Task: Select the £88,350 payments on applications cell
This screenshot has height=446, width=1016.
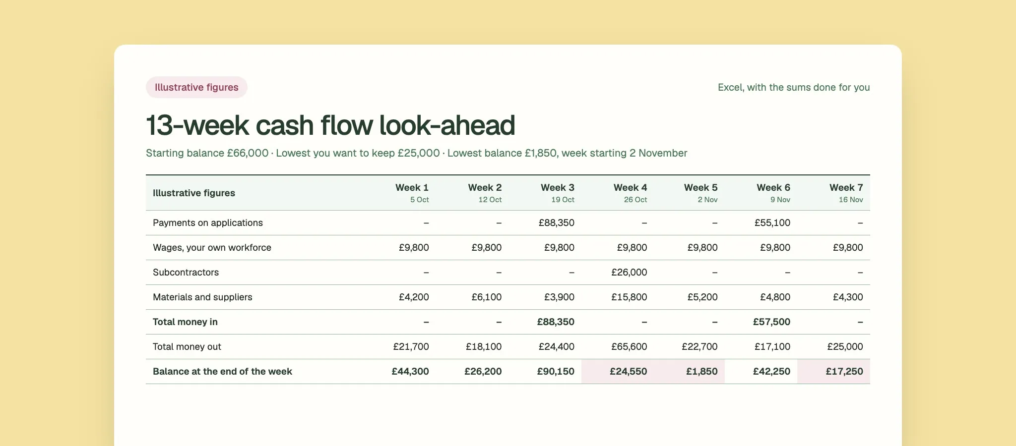Action: pos(545,223)
